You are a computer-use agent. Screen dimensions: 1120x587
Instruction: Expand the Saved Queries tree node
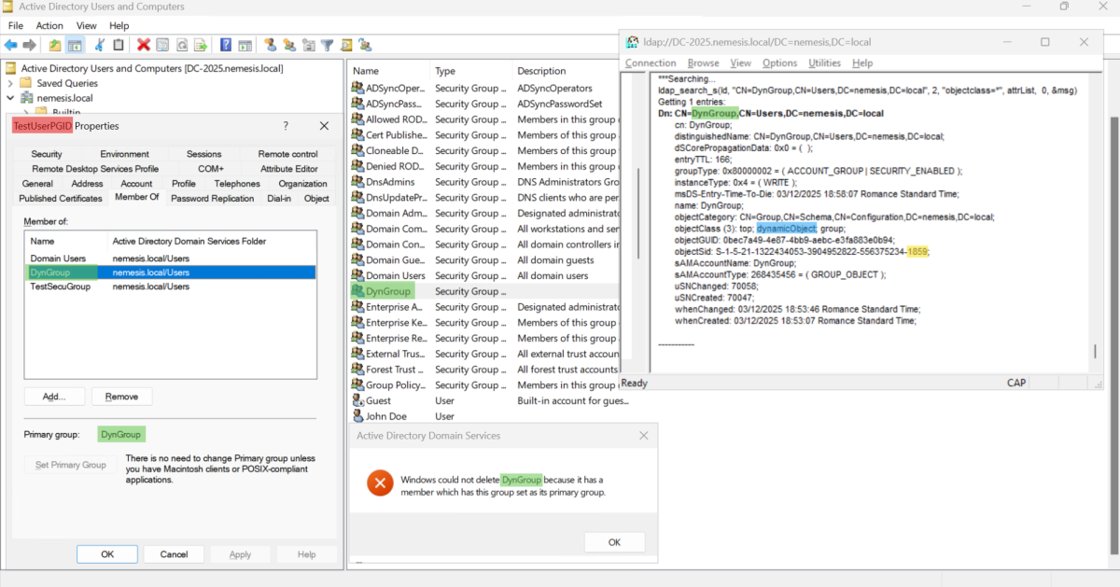click(10, 83)
